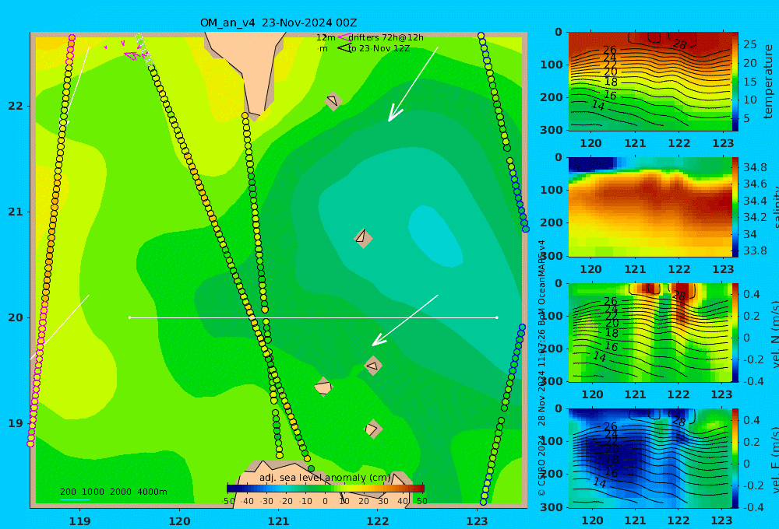Click the 28 contour label in temperature panel

pos(679,44)
